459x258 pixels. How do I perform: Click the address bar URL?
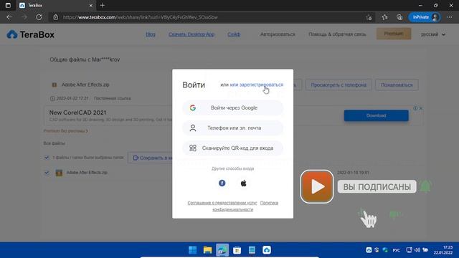(x=141, y=17)
